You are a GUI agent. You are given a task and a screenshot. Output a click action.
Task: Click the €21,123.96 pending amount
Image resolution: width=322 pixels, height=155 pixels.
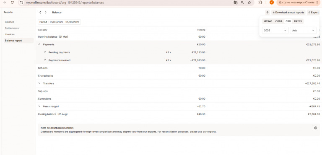(x=198, y=52)
